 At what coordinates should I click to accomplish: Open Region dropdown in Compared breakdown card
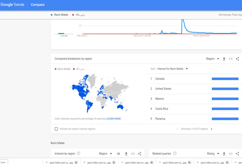tap(213, 59)
